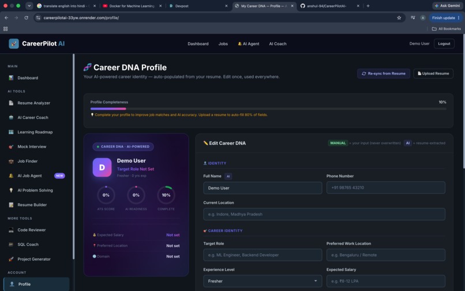Click the 'Target Role Not Set' text
The width and height of the screenshot is (465, 291).
tap(136, 169)
